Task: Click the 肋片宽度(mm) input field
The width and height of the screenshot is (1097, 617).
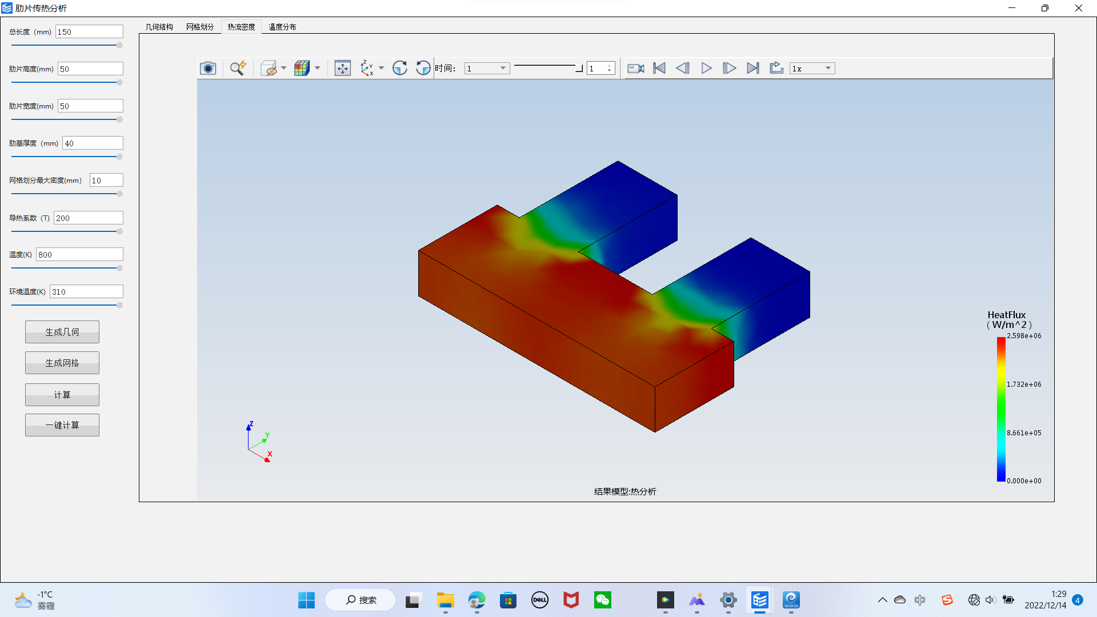Action: click(x=90, y=106)
